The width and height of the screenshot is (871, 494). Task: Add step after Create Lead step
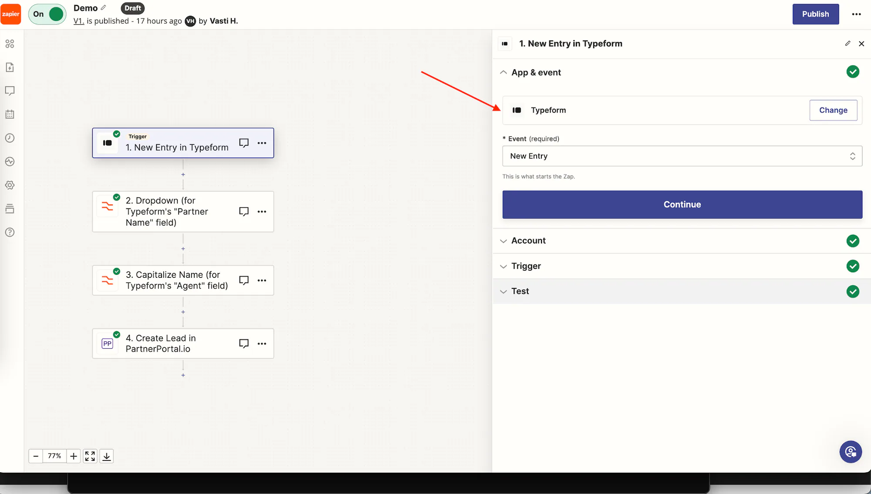pos(183,375)
